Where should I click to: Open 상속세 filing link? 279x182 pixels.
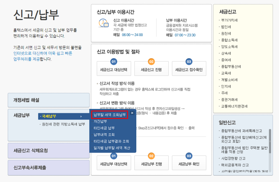[x=226, y=53]
